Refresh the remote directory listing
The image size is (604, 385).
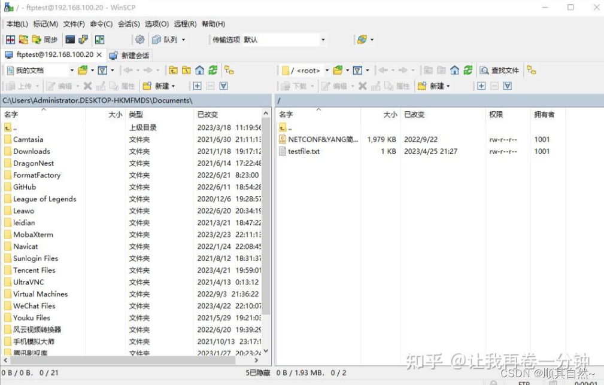468,69
